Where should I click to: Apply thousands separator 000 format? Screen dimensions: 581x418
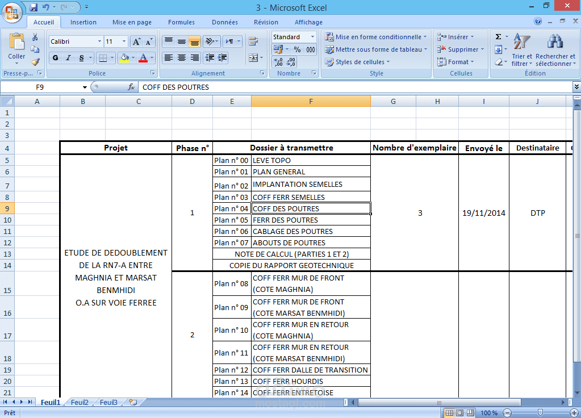(311, 49)
